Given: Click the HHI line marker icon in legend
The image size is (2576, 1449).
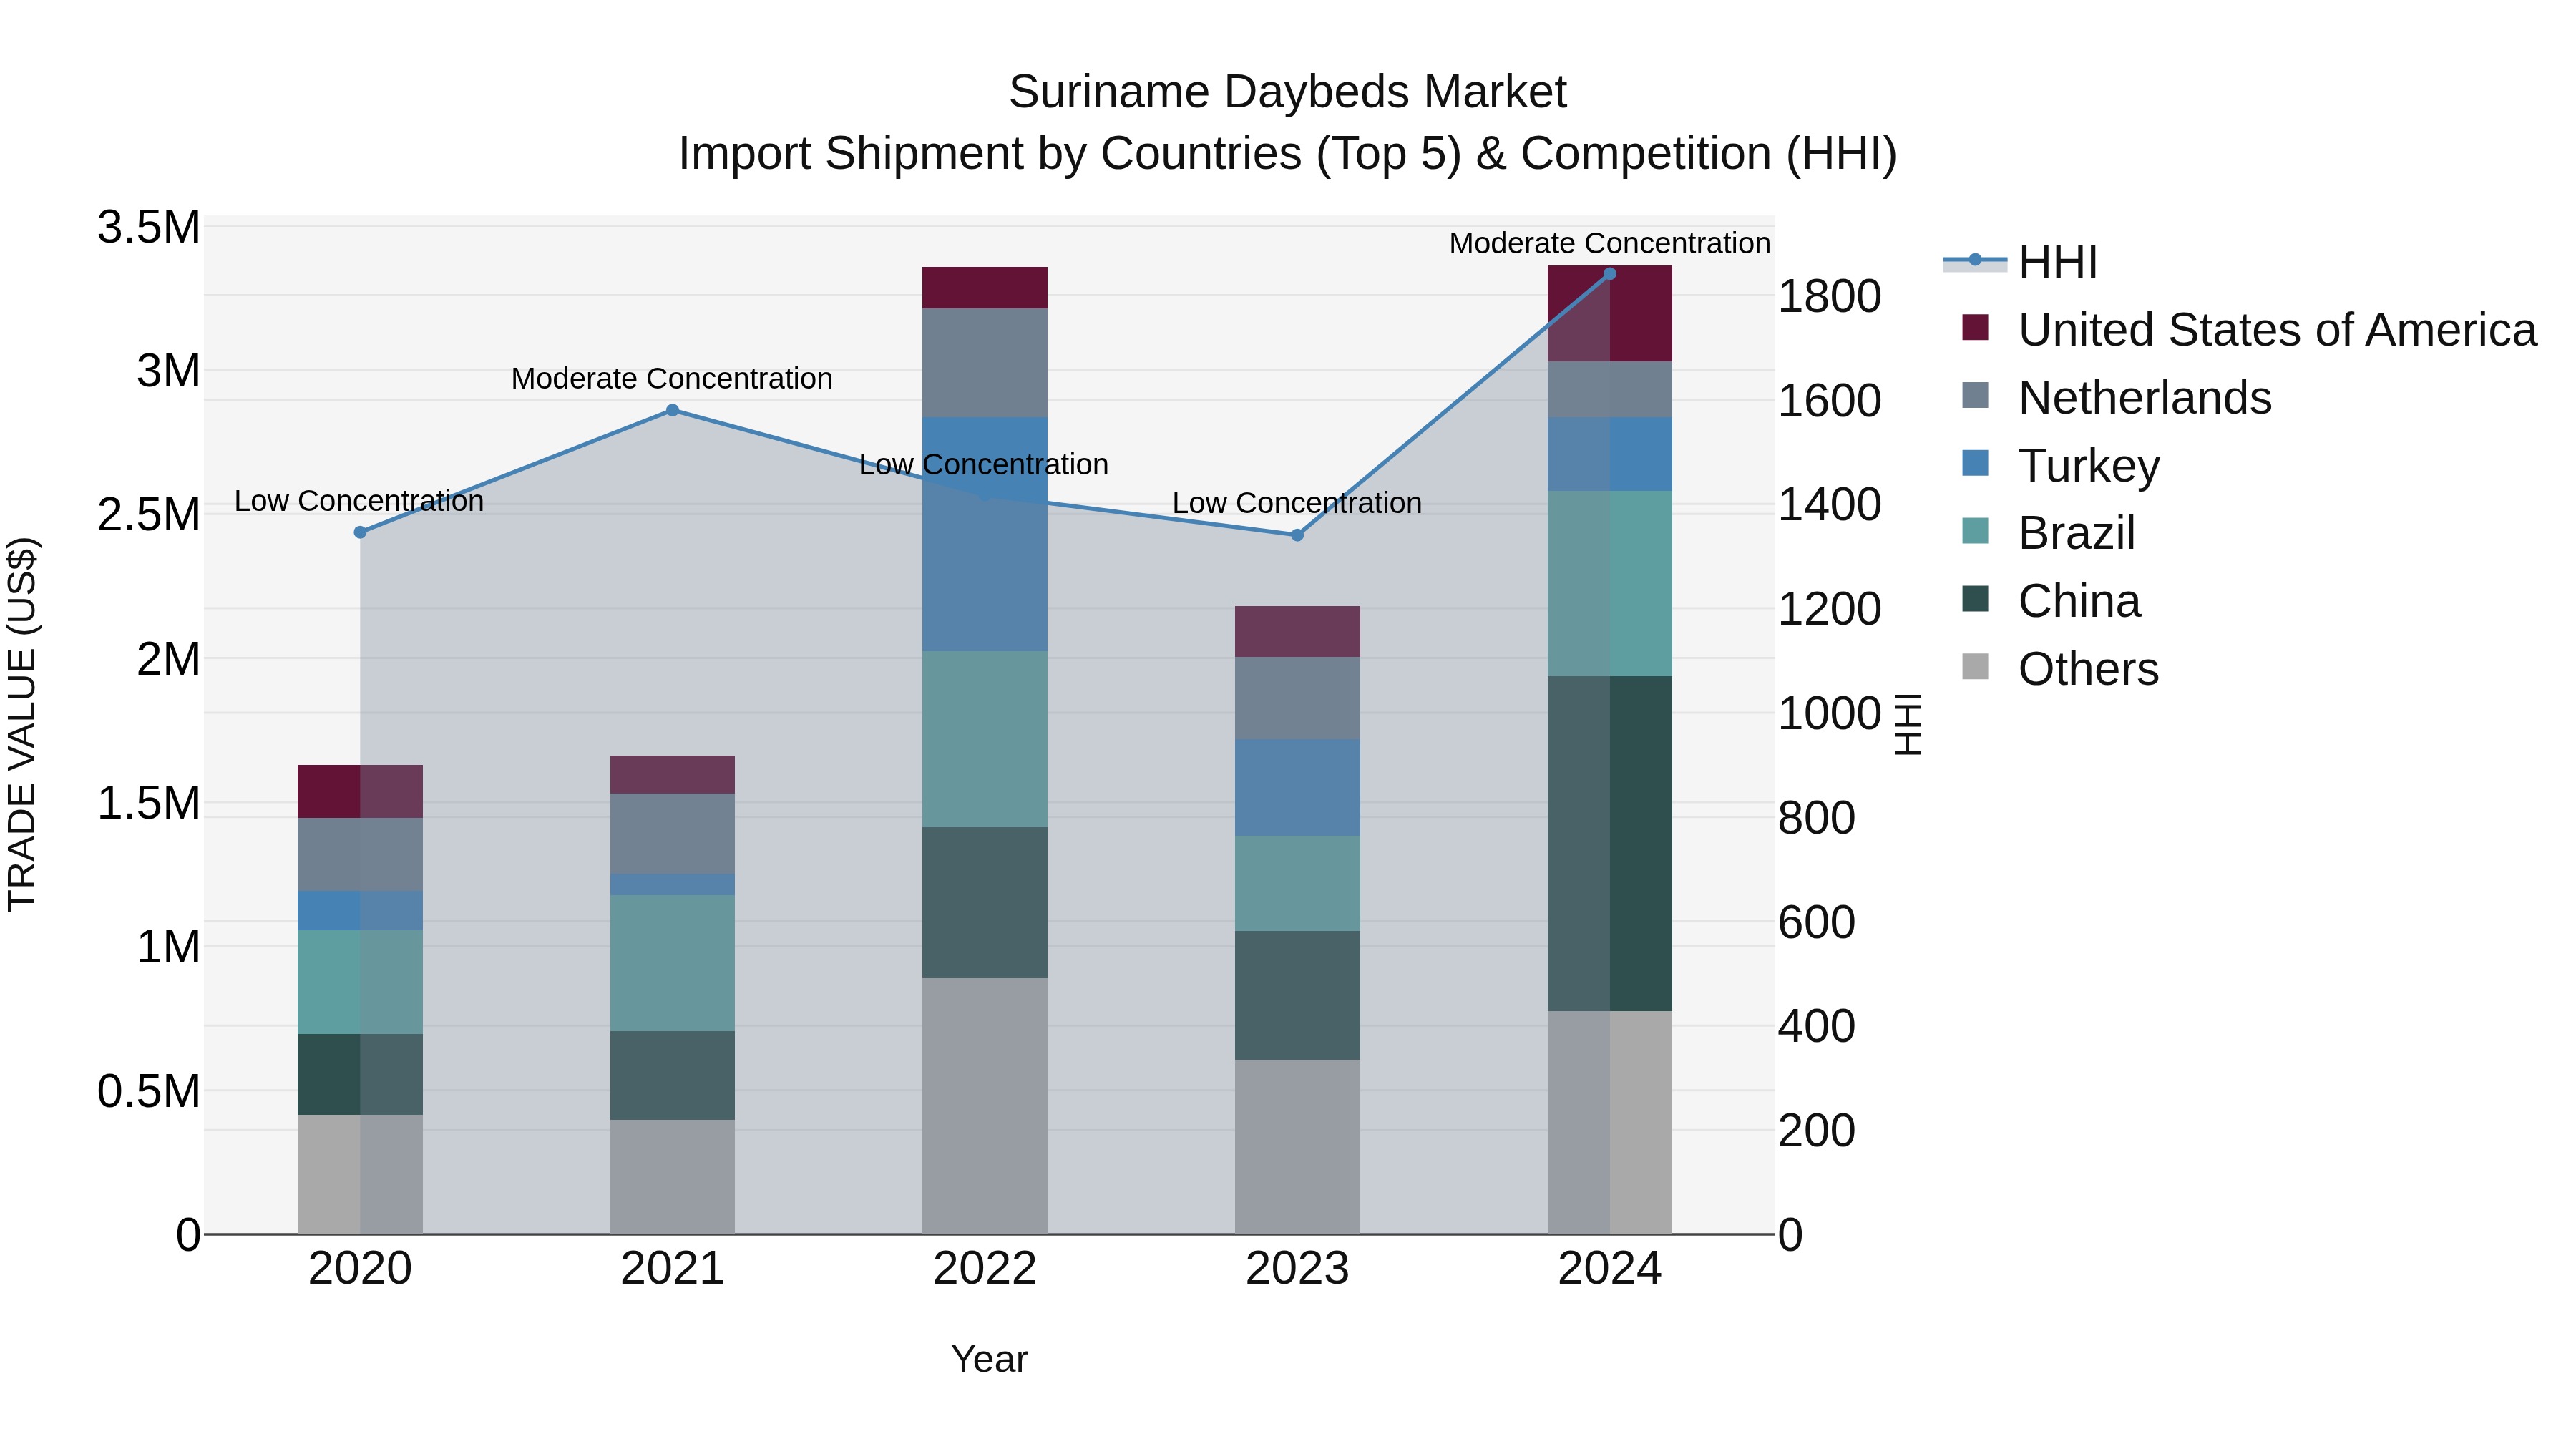Looking at the screenshot, I should [x=1975, y=260].
